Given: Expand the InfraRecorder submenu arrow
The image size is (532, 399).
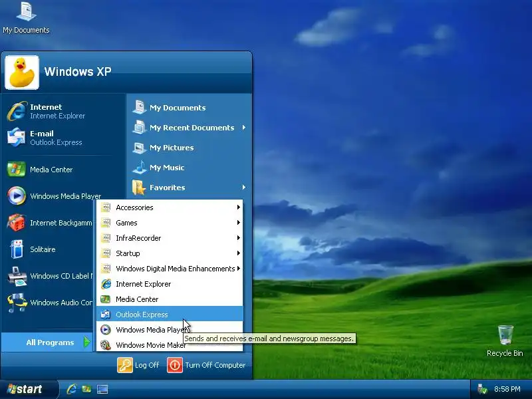Looking at the screenshot, I should (x=239, y=238).
